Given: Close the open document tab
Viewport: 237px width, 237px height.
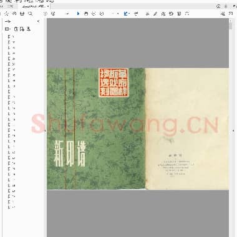Looking at the screenshot, I should point(48,6).
